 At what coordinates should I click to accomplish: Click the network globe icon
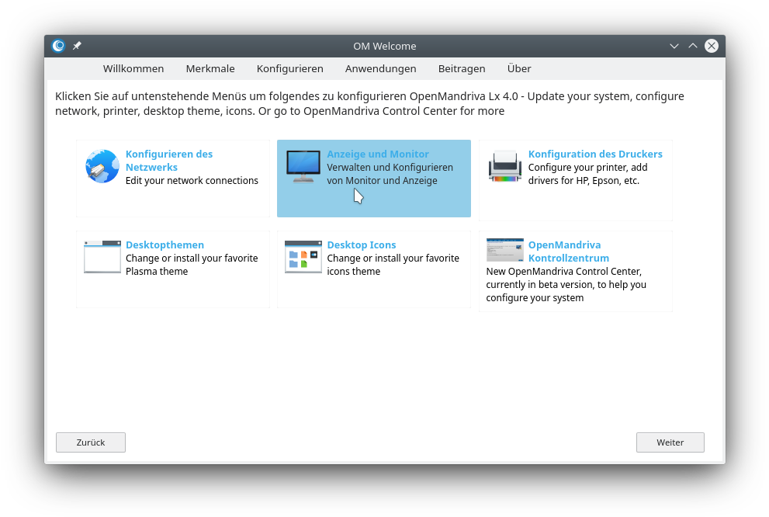pos(102,166)
